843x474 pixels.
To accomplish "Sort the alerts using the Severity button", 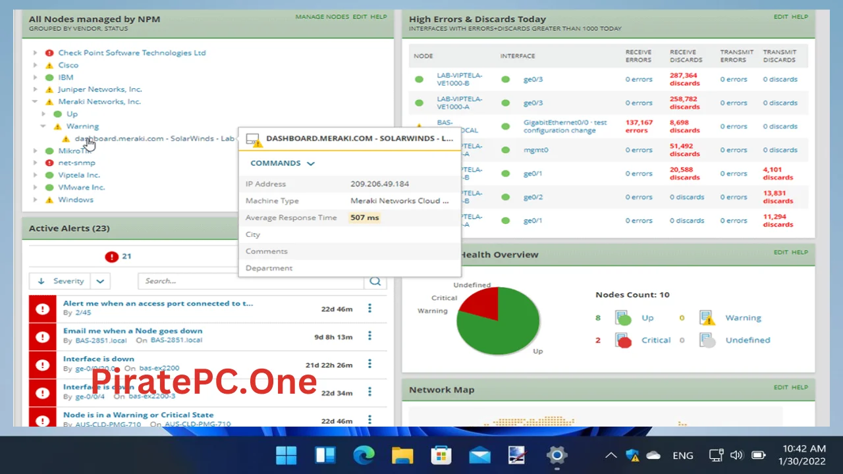I will (60, 281).
